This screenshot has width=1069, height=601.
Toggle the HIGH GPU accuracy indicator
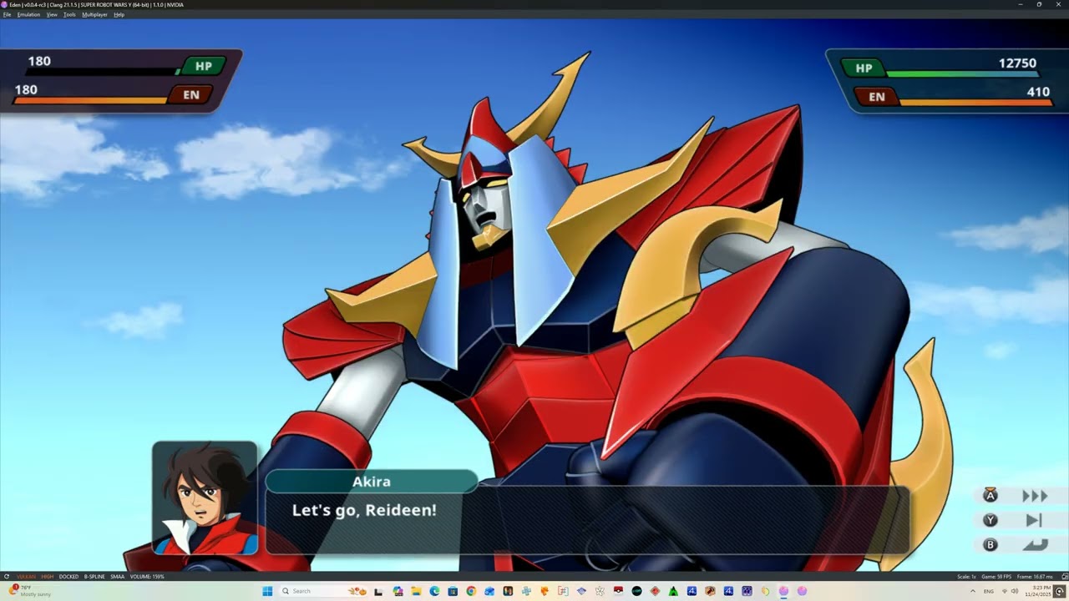[x=47, y=577]
